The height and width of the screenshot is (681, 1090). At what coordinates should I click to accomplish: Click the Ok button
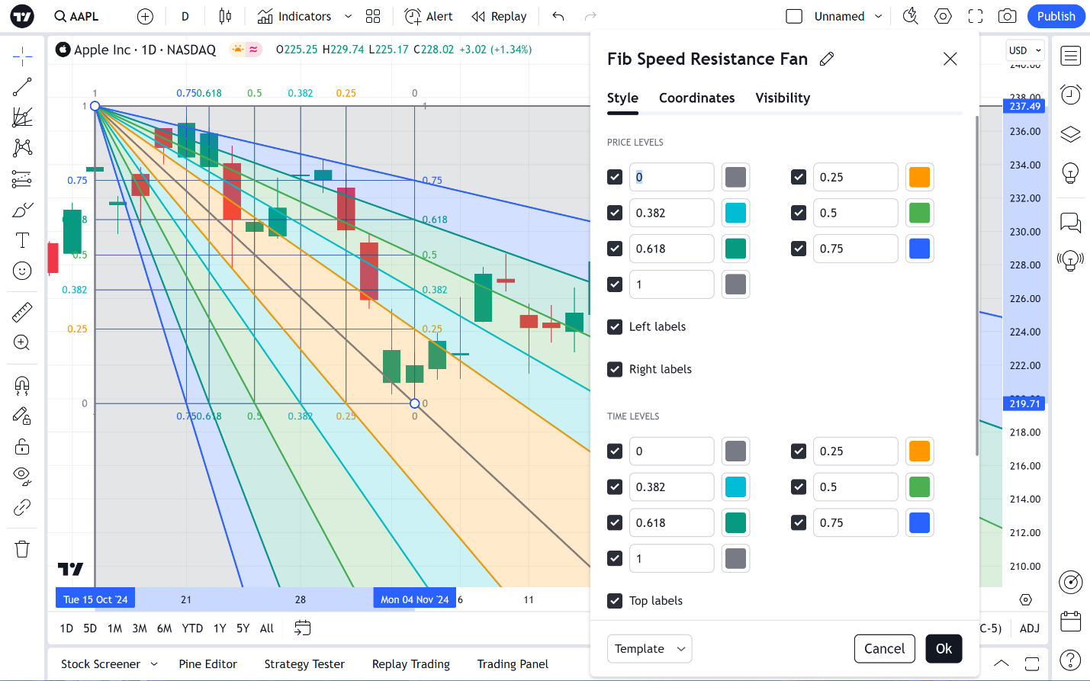click(944, 649)
